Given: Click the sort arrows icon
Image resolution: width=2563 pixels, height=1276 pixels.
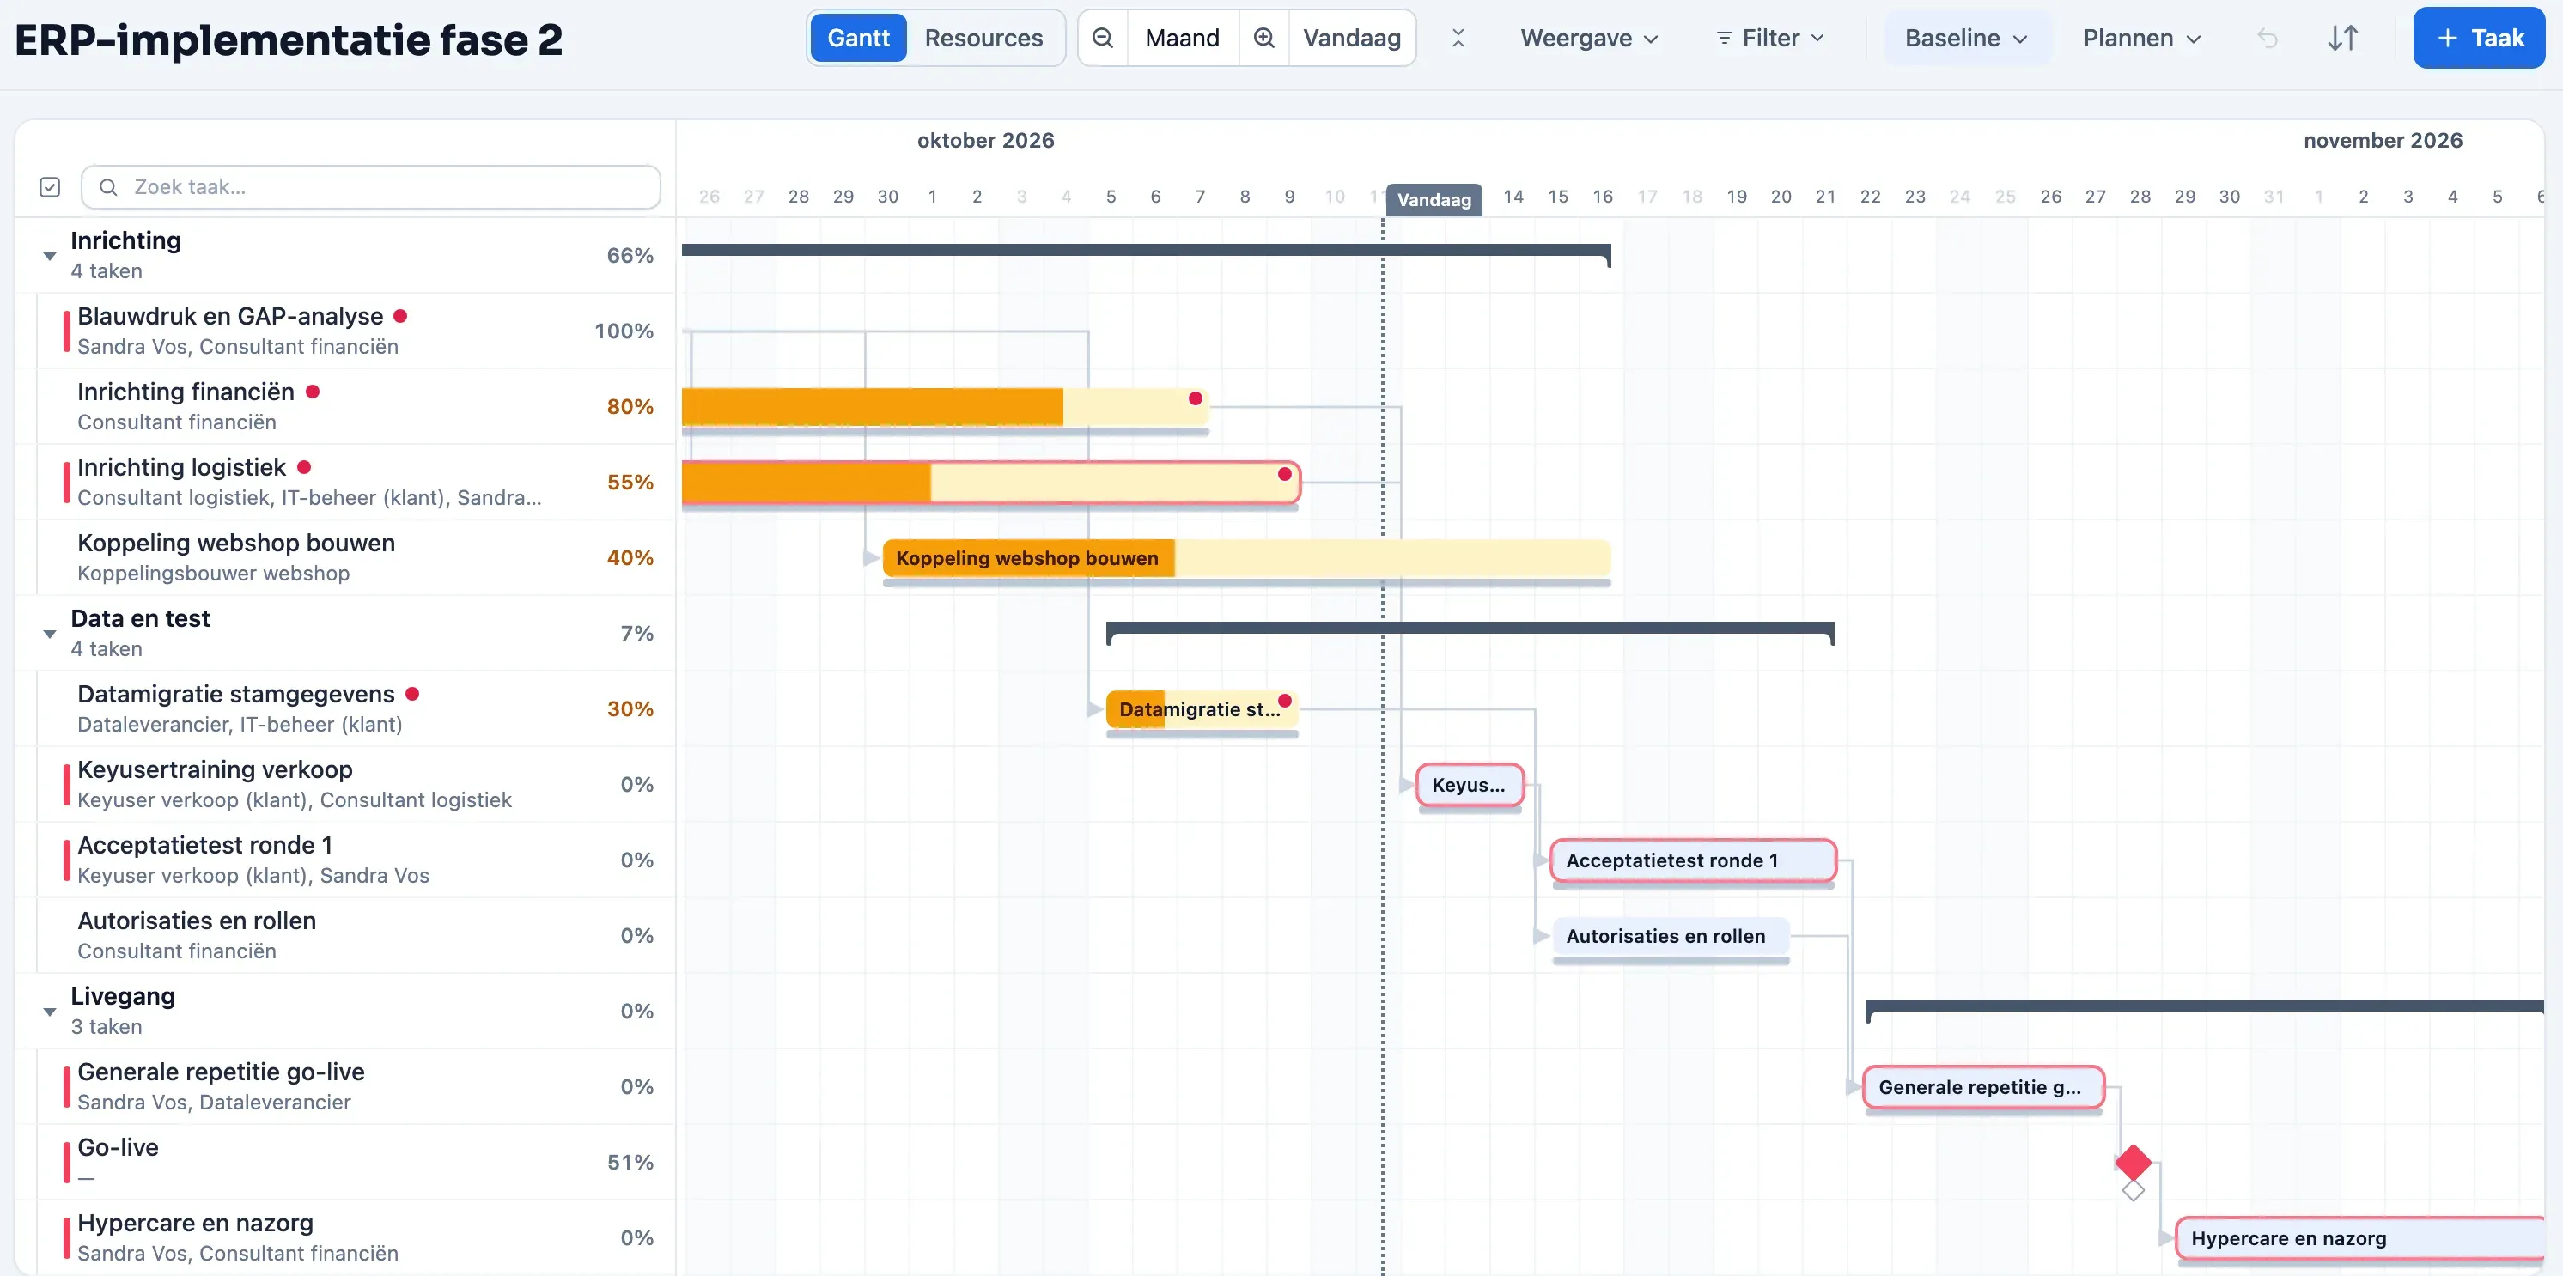Looking at the screenshot, I should (2343, 38).
